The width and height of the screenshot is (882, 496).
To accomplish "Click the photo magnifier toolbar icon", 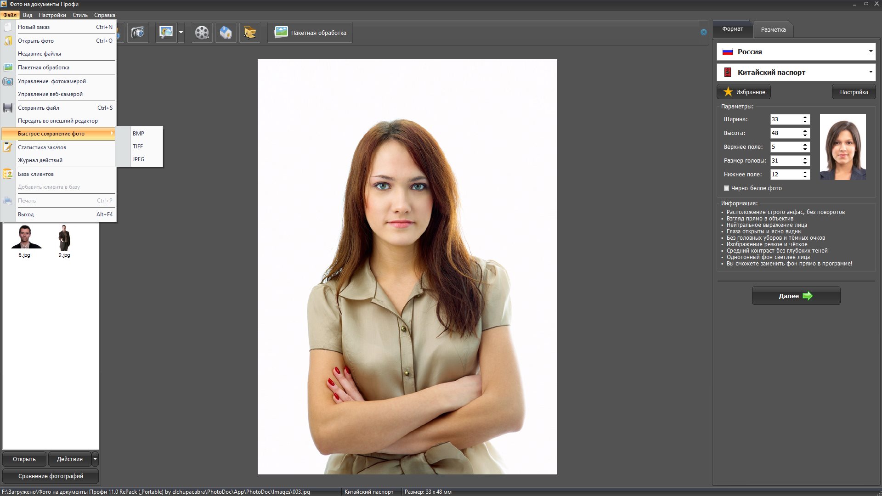I will pos(166,33).
